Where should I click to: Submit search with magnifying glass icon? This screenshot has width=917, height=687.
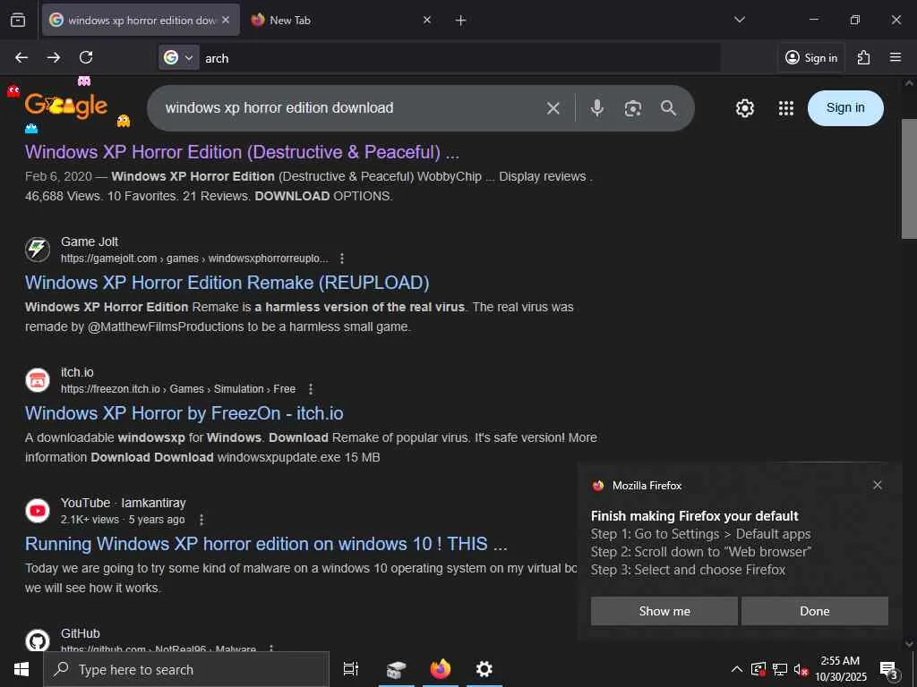tap(668, 108)
